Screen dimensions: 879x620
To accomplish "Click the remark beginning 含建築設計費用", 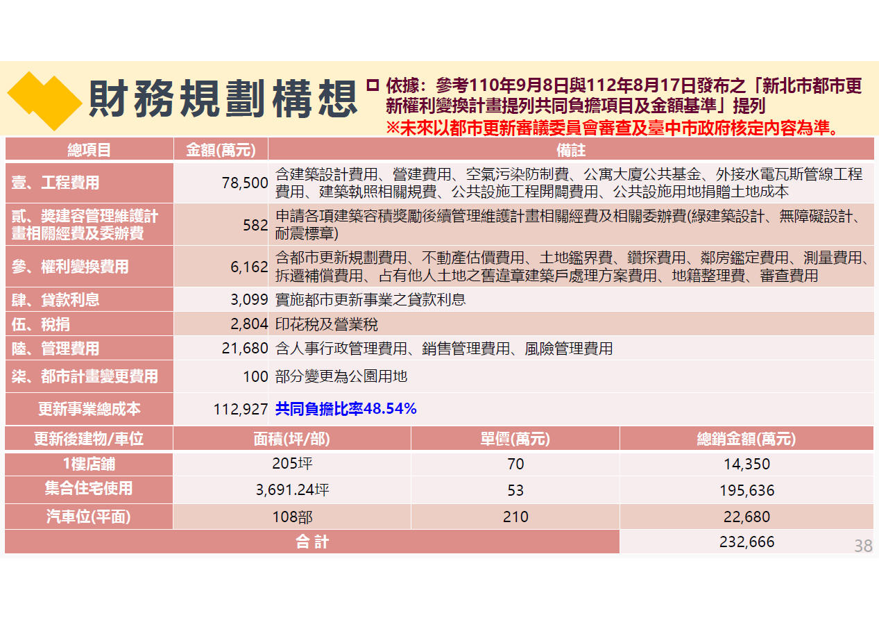I will pyautogui.click(x=569, y=183).
